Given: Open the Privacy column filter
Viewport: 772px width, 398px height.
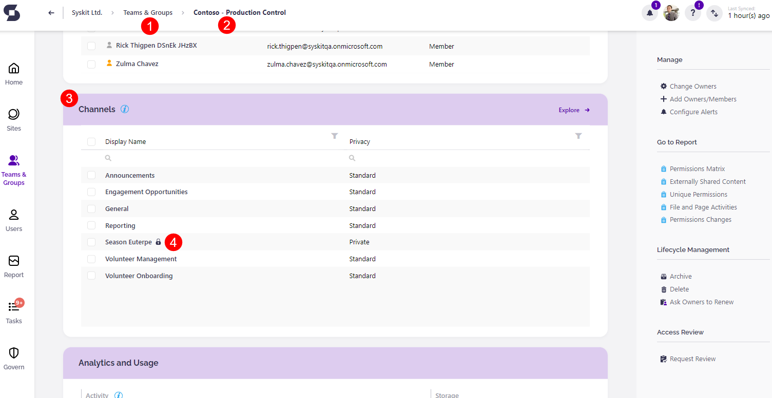Looking at the screenshot, I should [x=578, y=136].
